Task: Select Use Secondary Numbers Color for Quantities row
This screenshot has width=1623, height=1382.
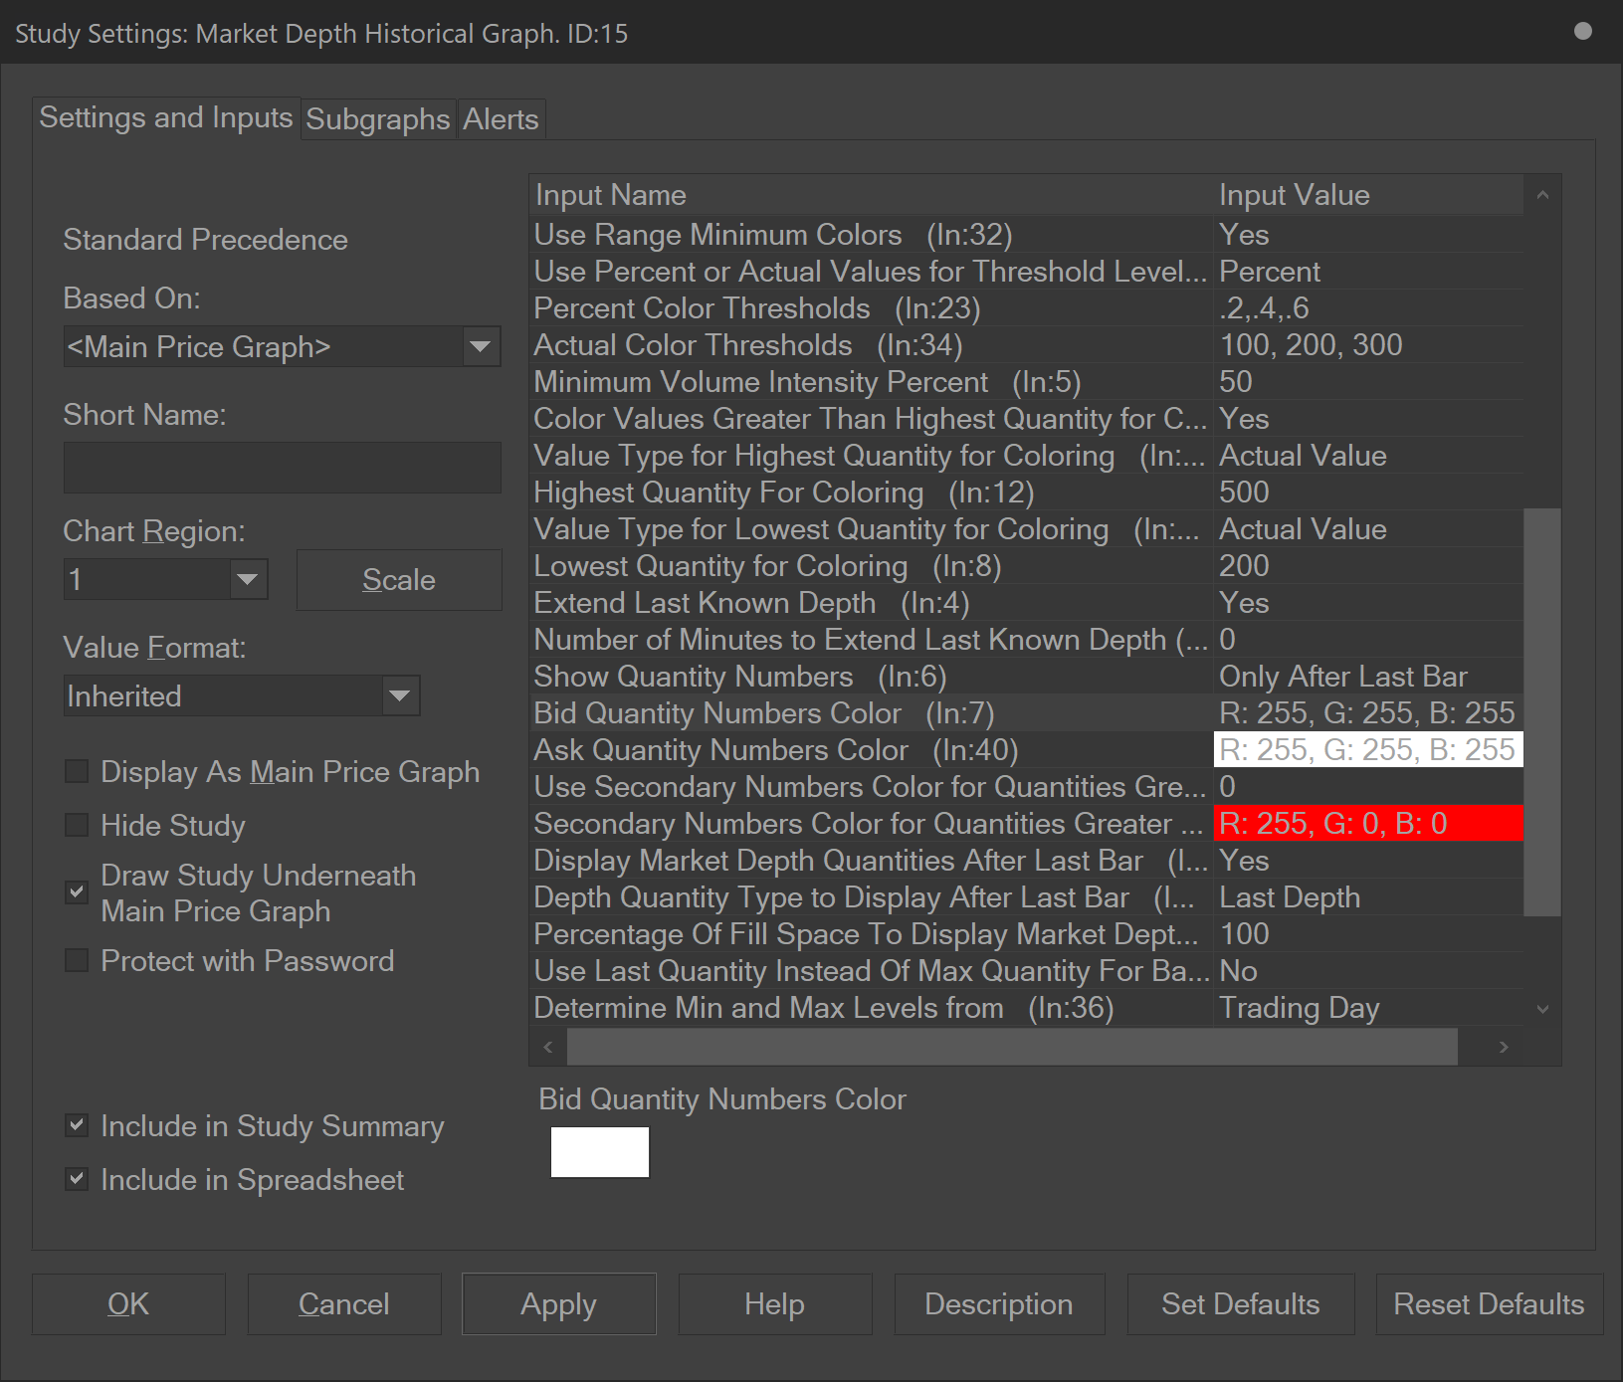Action: click(x=1026, y=787)
